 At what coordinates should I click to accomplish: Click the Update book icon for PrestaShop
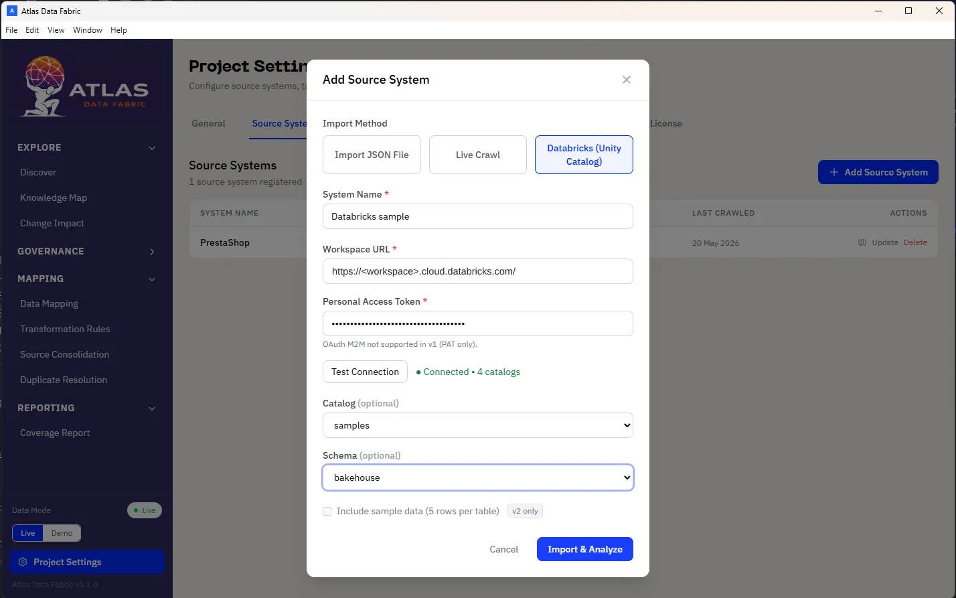tap(862, 242)
